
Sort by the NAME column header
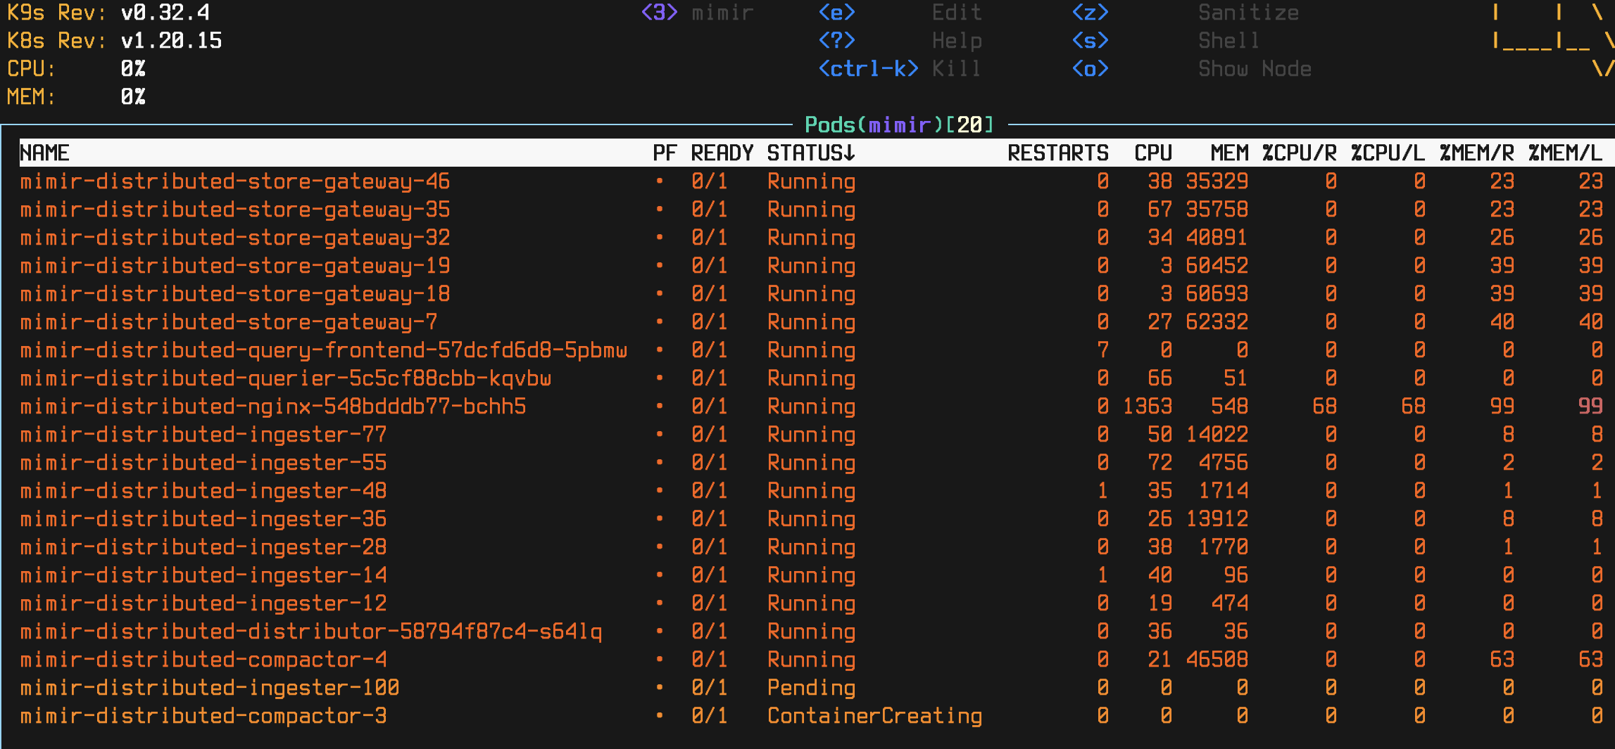coord(44,153)
